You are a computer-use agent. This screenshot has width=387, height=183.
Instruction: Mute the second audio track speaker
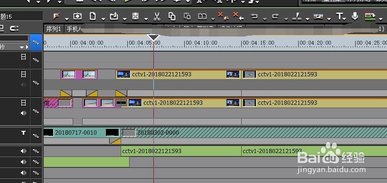tap(23, 162)
